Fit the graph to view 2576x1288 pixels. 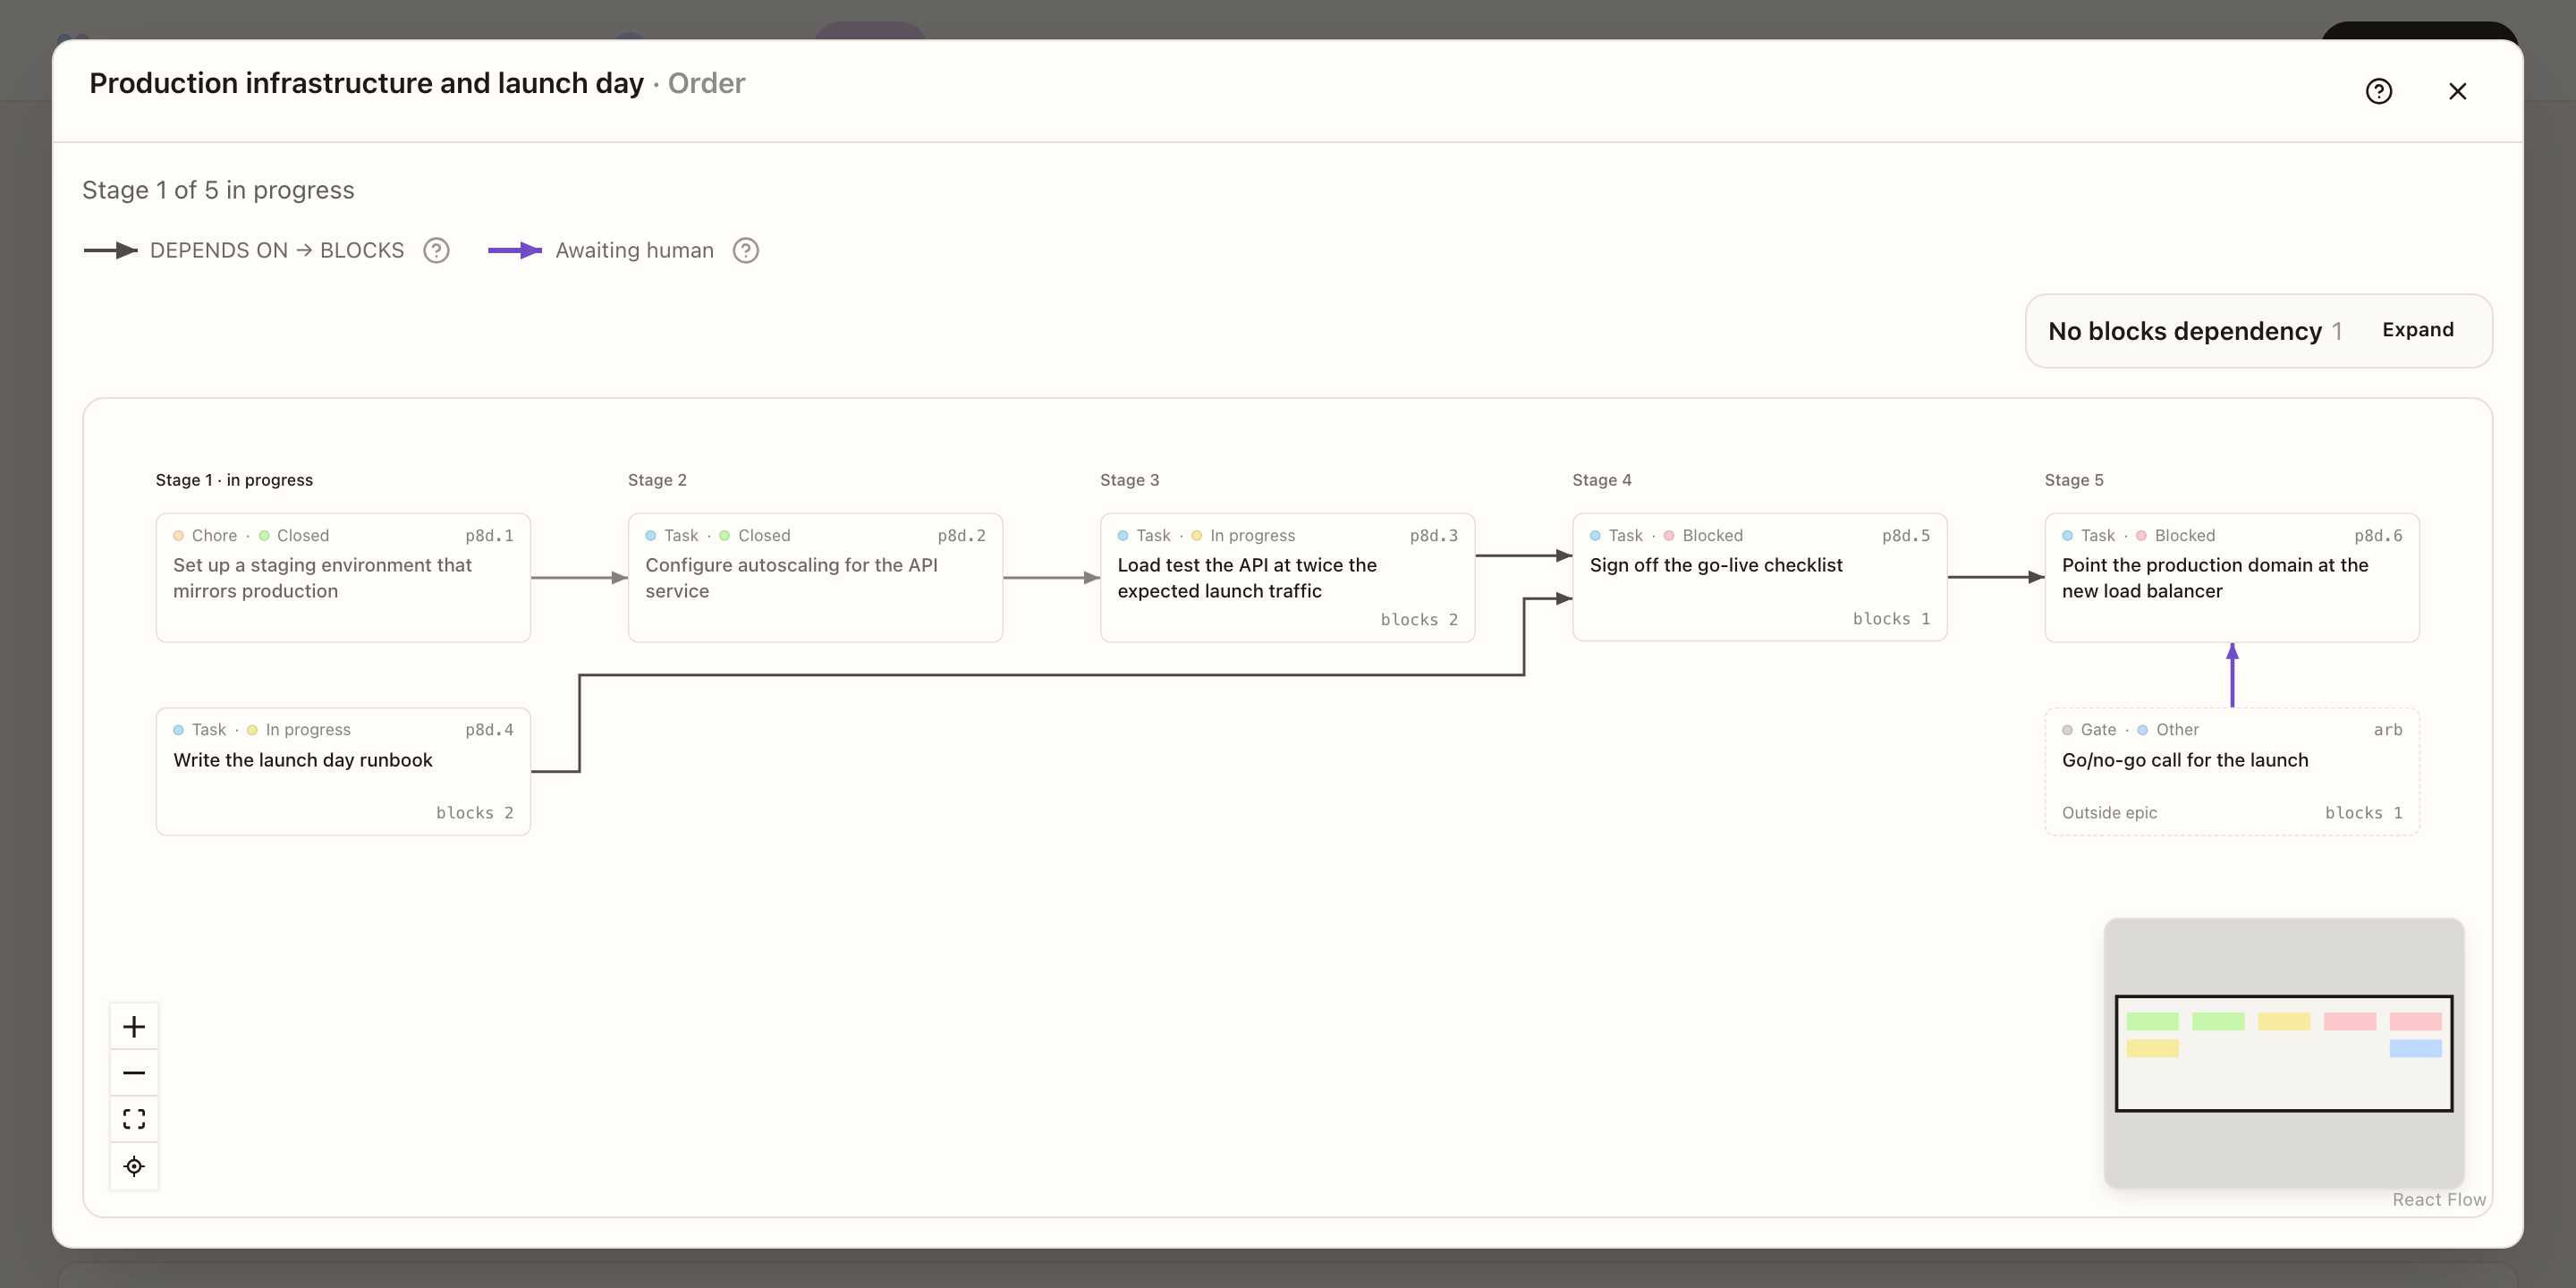[134, 1119]
